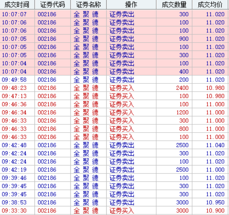
Task: Sort by the 操作 column header
Action: (x=131, y=5)
